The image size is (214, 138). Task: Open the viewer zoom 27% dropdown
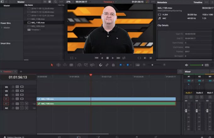[x=70, y=2]
